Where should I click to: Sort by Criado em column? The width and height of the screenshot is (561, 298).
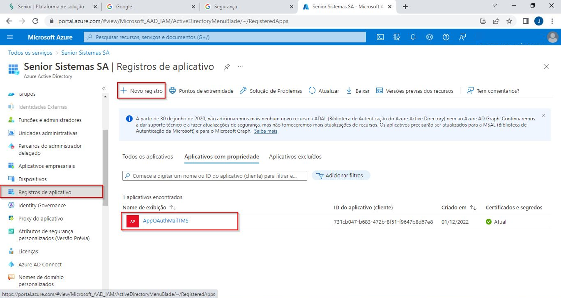[459, 207]
